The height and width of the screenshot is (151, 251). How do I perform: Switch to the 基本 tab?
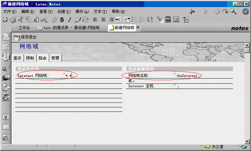pos(17,58)
